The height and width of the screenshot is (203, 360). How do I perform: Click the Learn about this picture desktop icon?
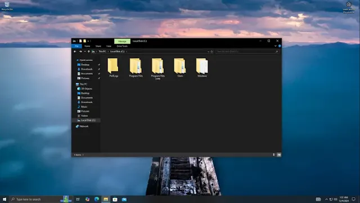coord(349,7)
